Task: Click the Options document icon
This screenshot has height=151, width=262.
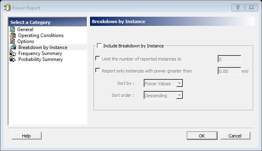Action: click(x=12, y=41)
